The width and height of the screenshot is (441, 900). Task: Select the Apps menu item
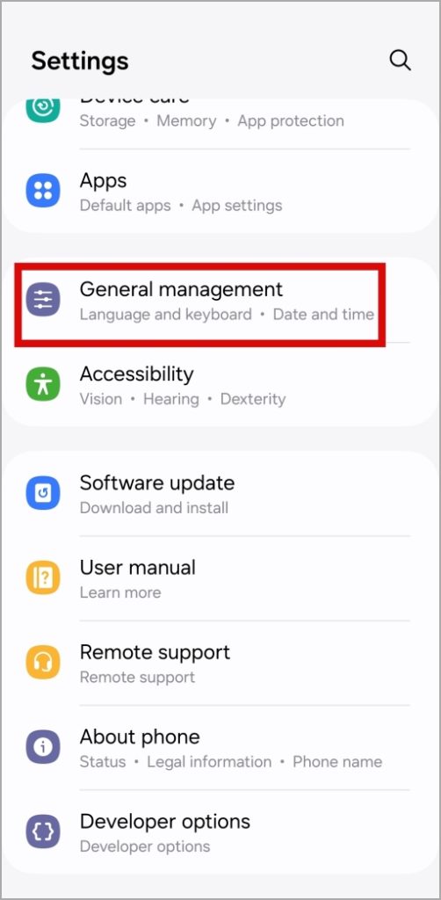point(220,191)
